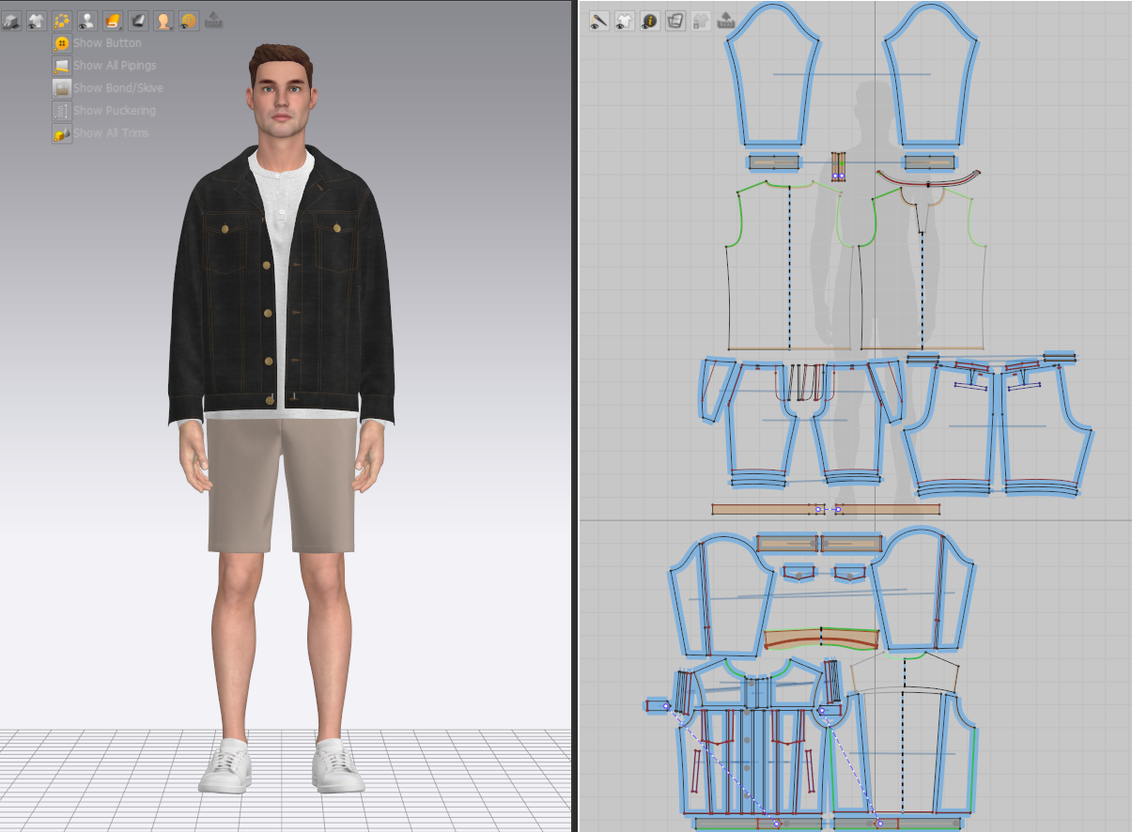Open the orange fabric render style options
Image resolution: width=1132 pixels, height=832 pixels.
click(x=113, y=20)
